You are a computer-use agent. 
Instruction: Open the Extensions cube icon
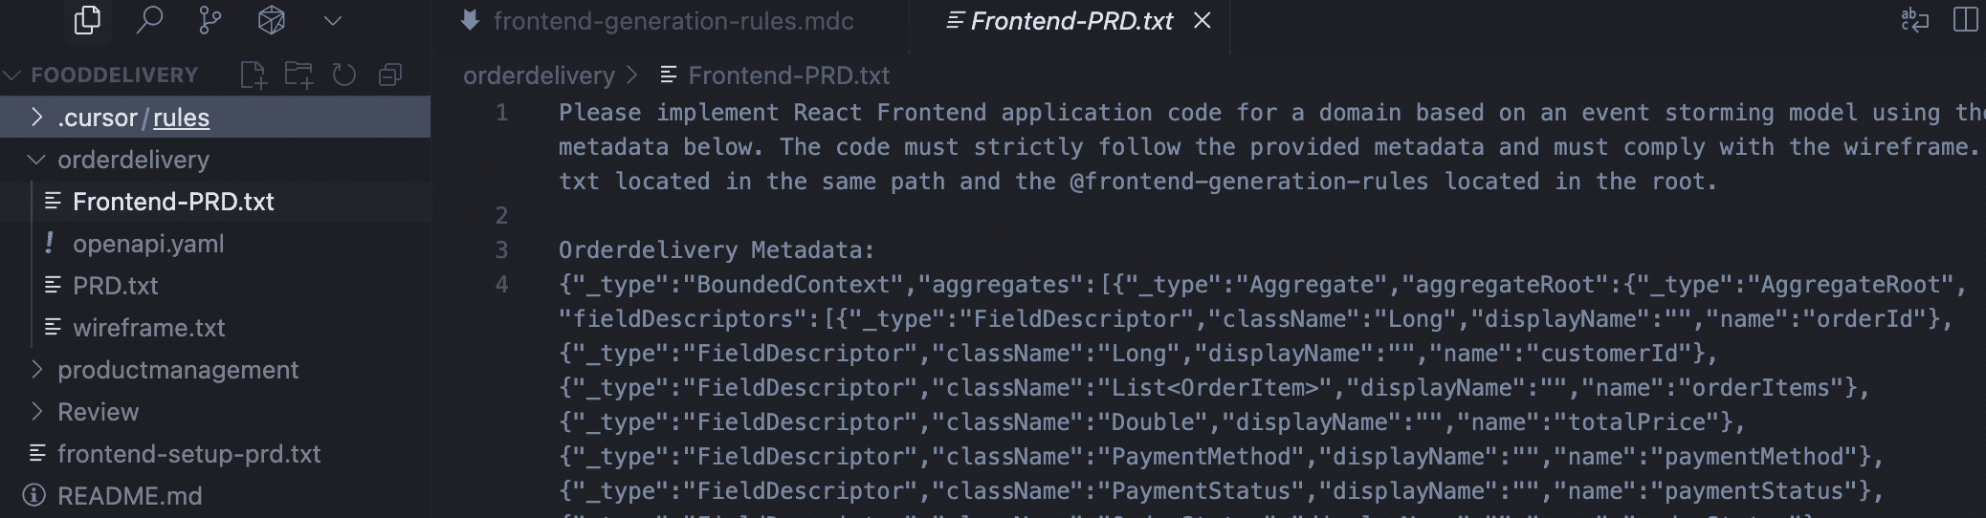tap(272, 20)
